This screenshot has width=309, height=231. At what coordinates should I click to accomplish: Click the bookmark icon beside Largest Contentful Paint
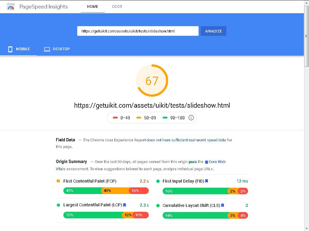[124, 205]
